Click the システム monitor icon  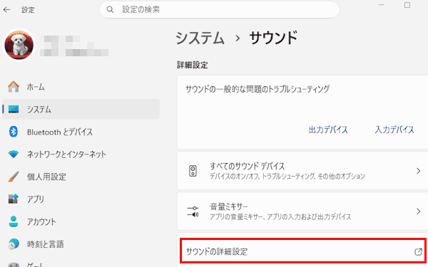tap(14, 109)
